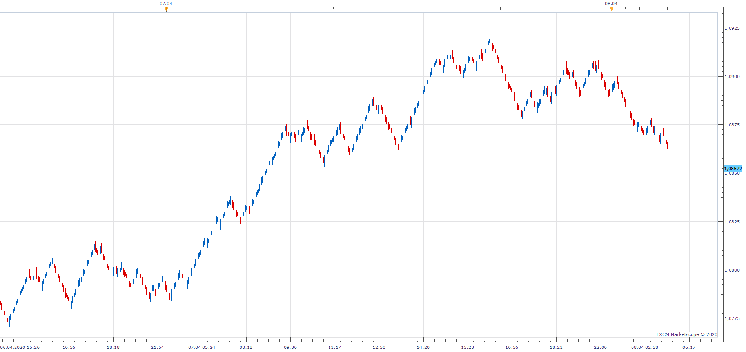The width and height of the screenshot is (746, 352).
Task: Click the 07.04 05:24 time label
Action: [201, 347]
